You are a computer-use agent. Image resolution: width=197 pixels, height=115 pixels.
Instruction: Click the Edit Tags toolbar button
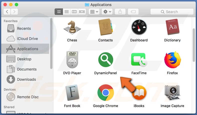pyautogui.click(x=133, y=12)
